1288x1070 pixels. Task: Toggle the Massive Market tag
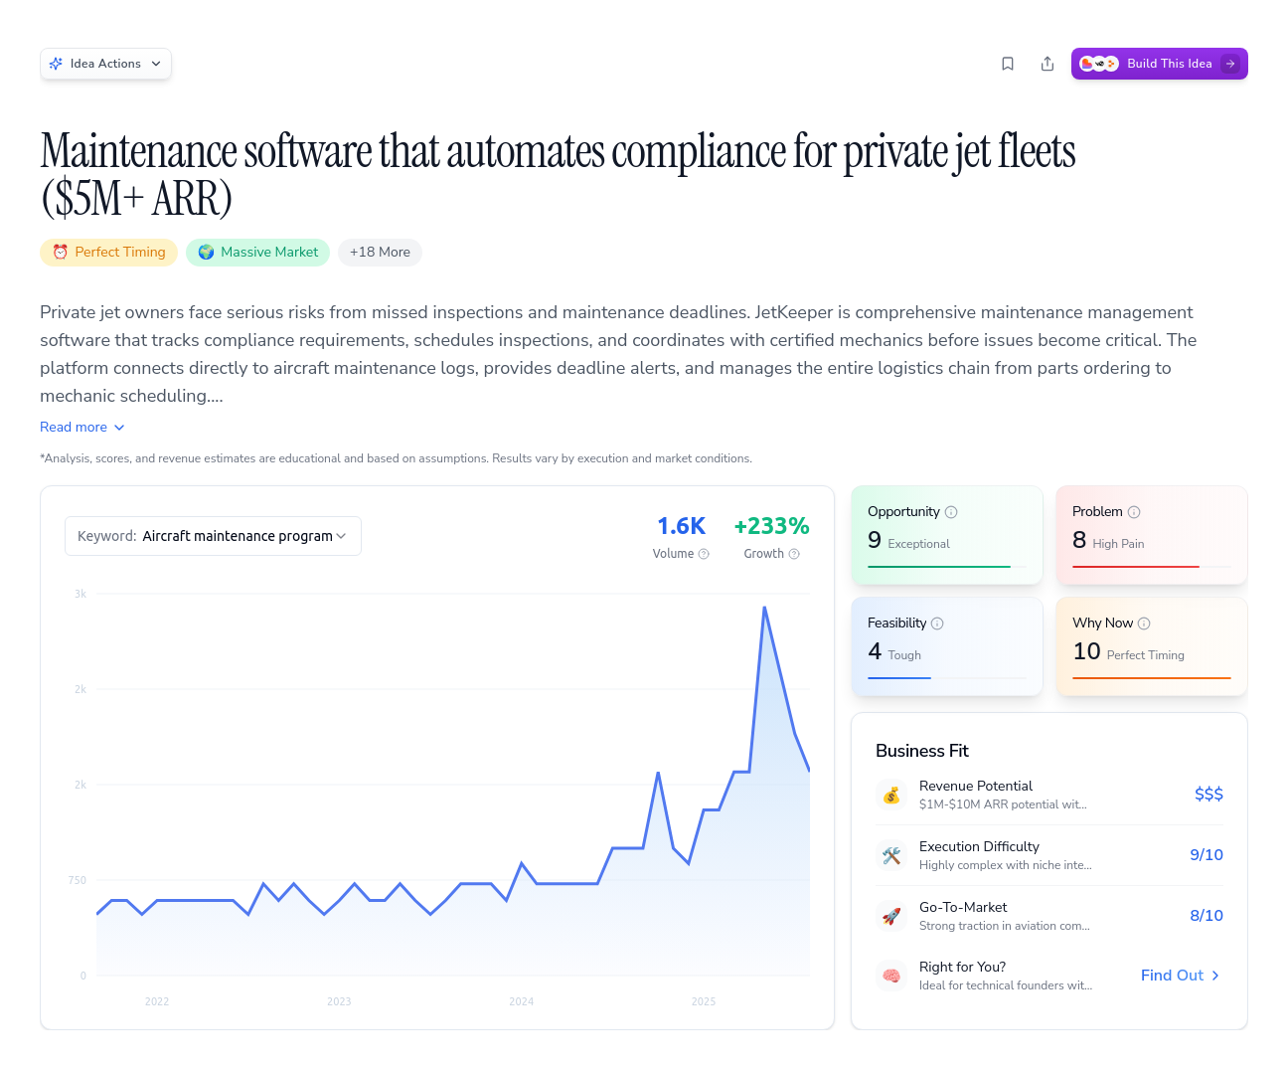point(257,252)
